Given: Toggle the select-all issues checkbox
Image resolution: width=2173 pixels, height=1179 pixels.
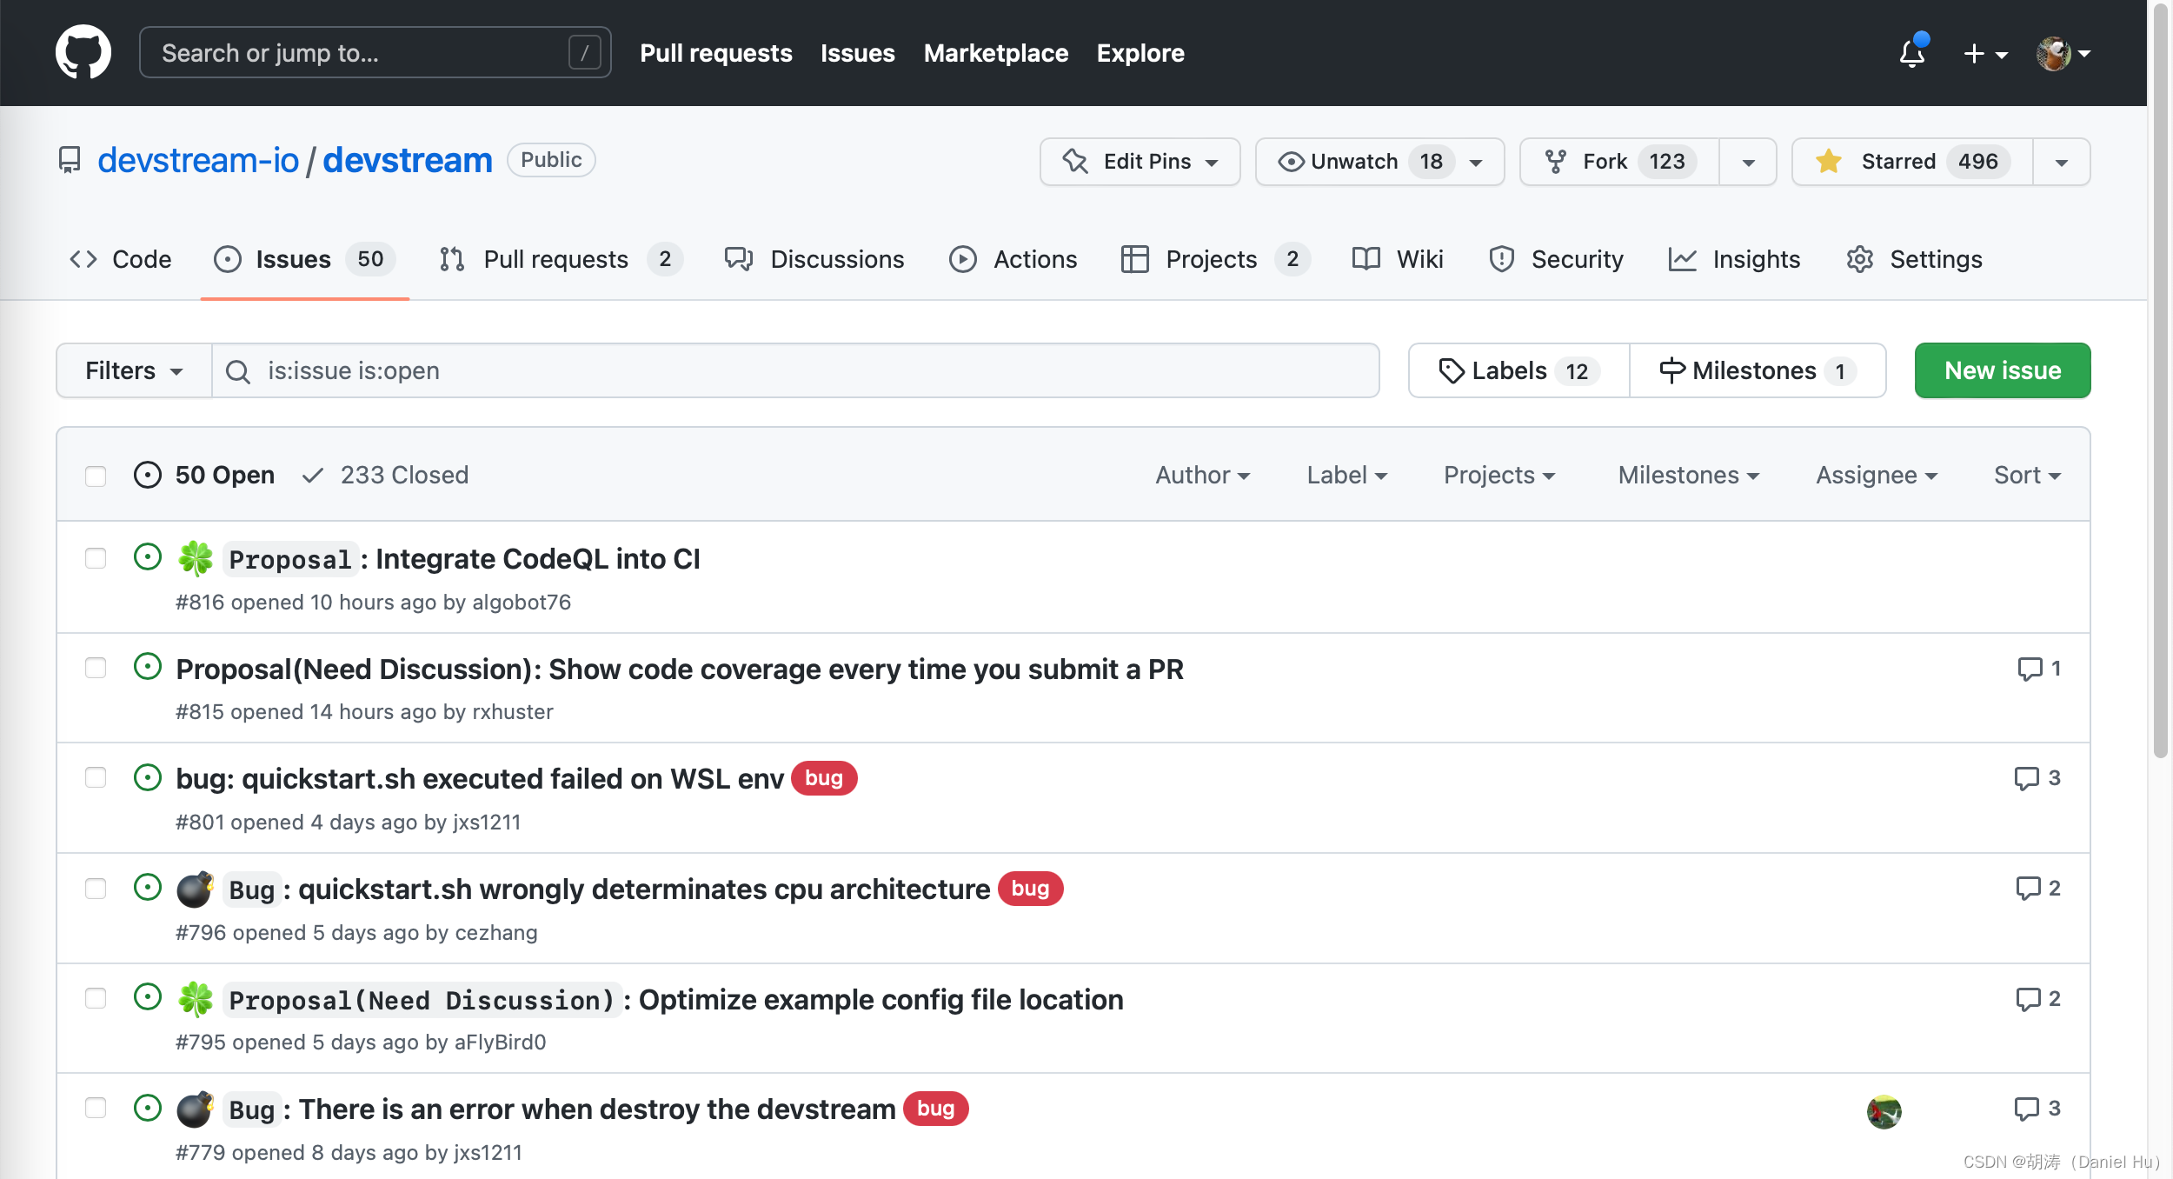Looking at the screenshot, I should [95, 473].
